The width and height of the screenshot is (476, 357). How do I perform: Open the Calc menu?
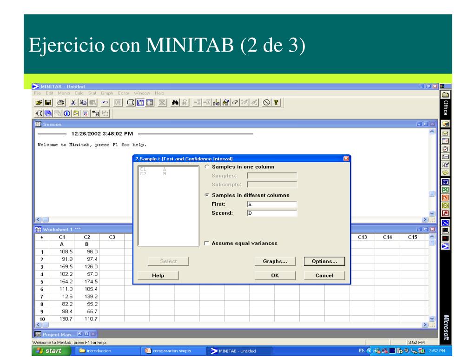[x=79, y=93]
